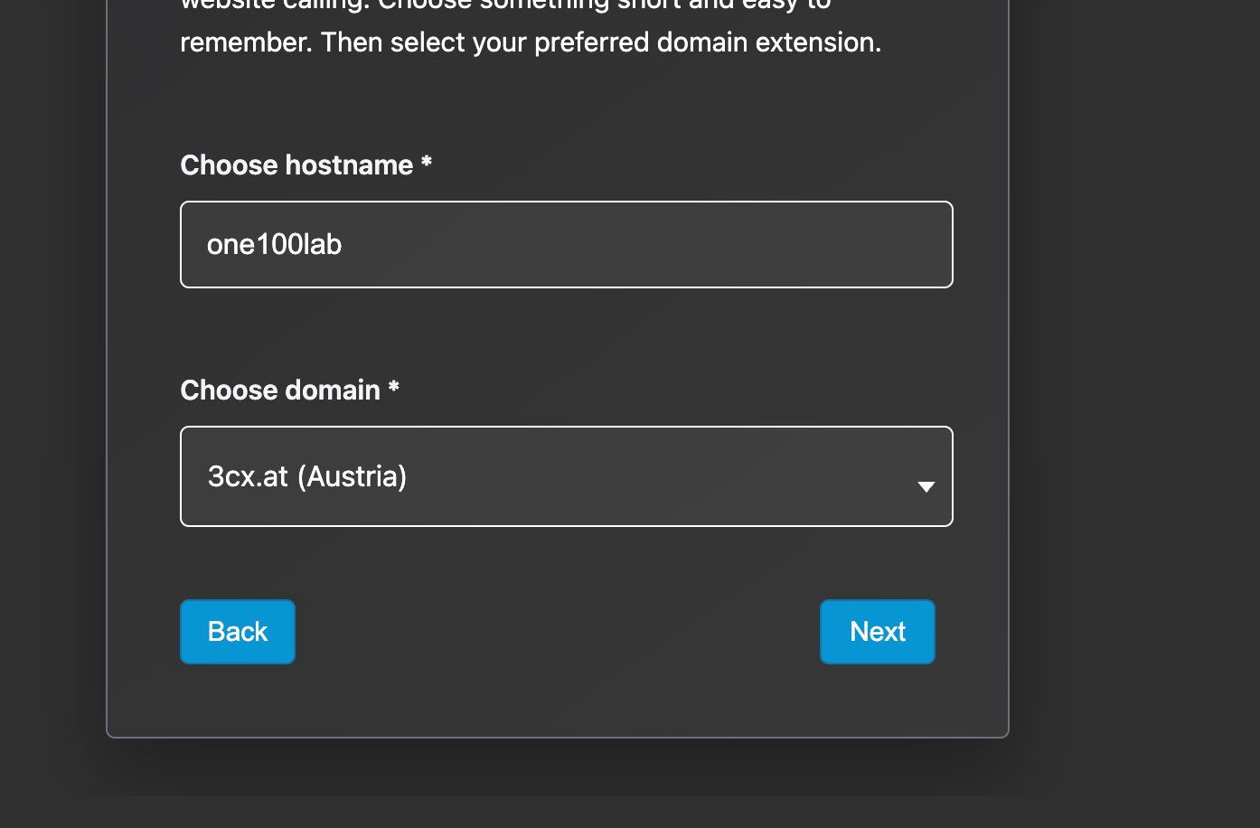Click the required asterisk beside Choose hostname

click(x=427, y=164)
